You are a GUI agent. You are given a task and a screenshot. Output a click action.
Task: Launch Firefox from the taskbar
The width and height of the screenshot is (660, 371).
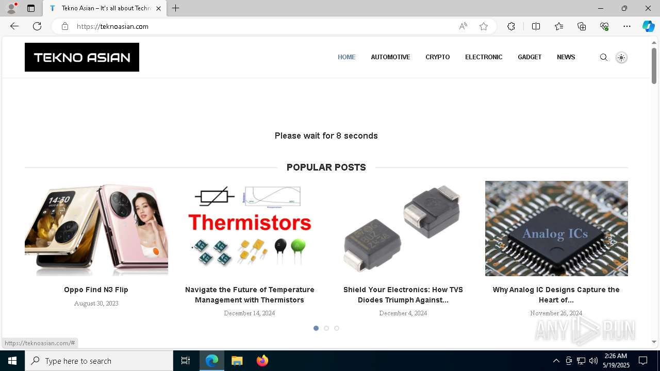[262, 361]
